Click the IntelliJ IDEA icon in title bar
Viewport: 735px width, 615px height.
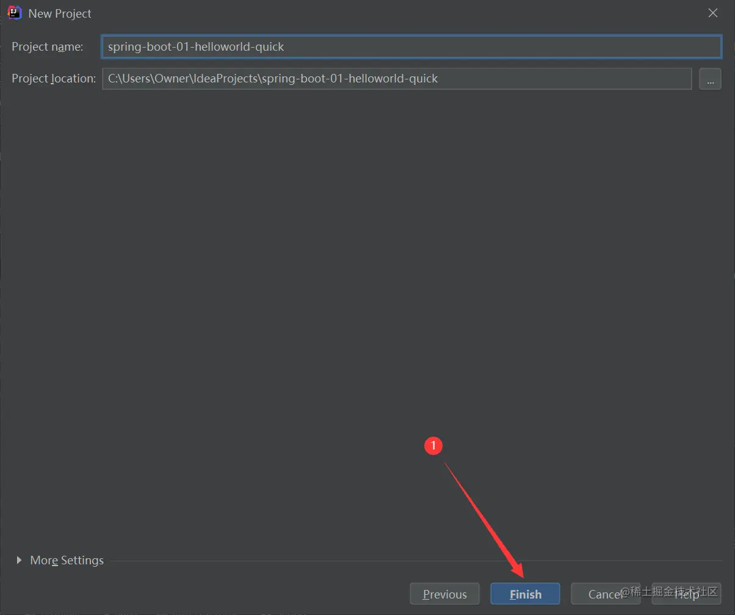(15, 13)
